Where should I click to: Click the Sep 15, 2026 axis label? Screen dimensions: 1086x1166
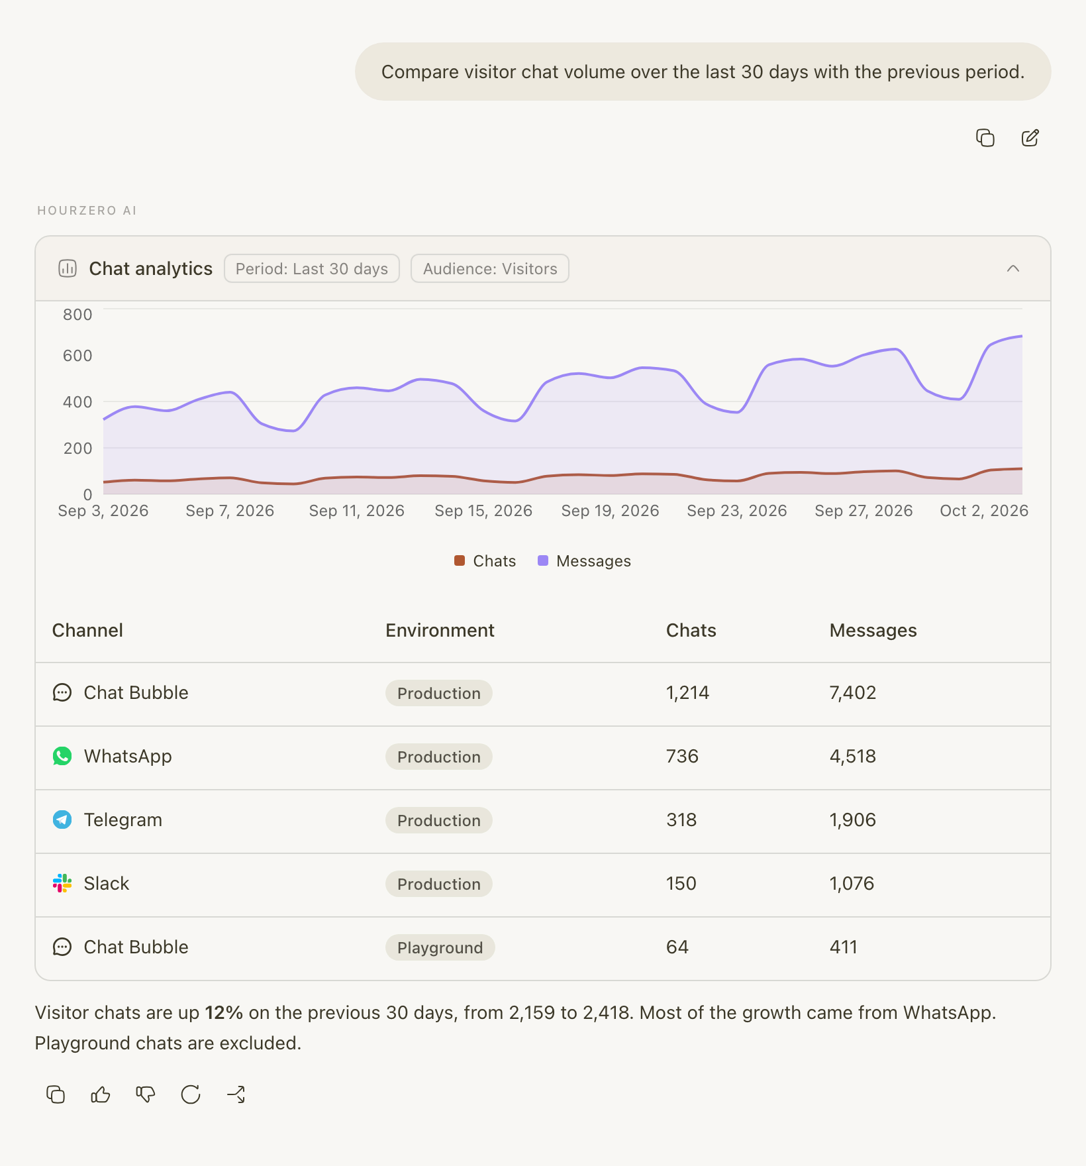click(483, 511)
